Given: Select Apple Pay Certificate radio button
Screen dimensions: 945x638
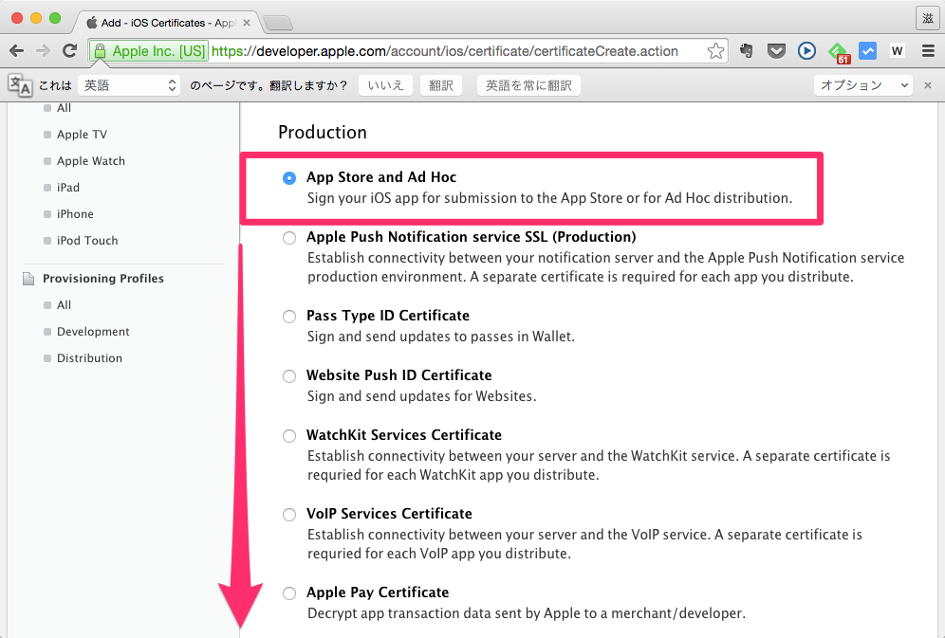Looking at the screenshot, I should pos(289,593).
